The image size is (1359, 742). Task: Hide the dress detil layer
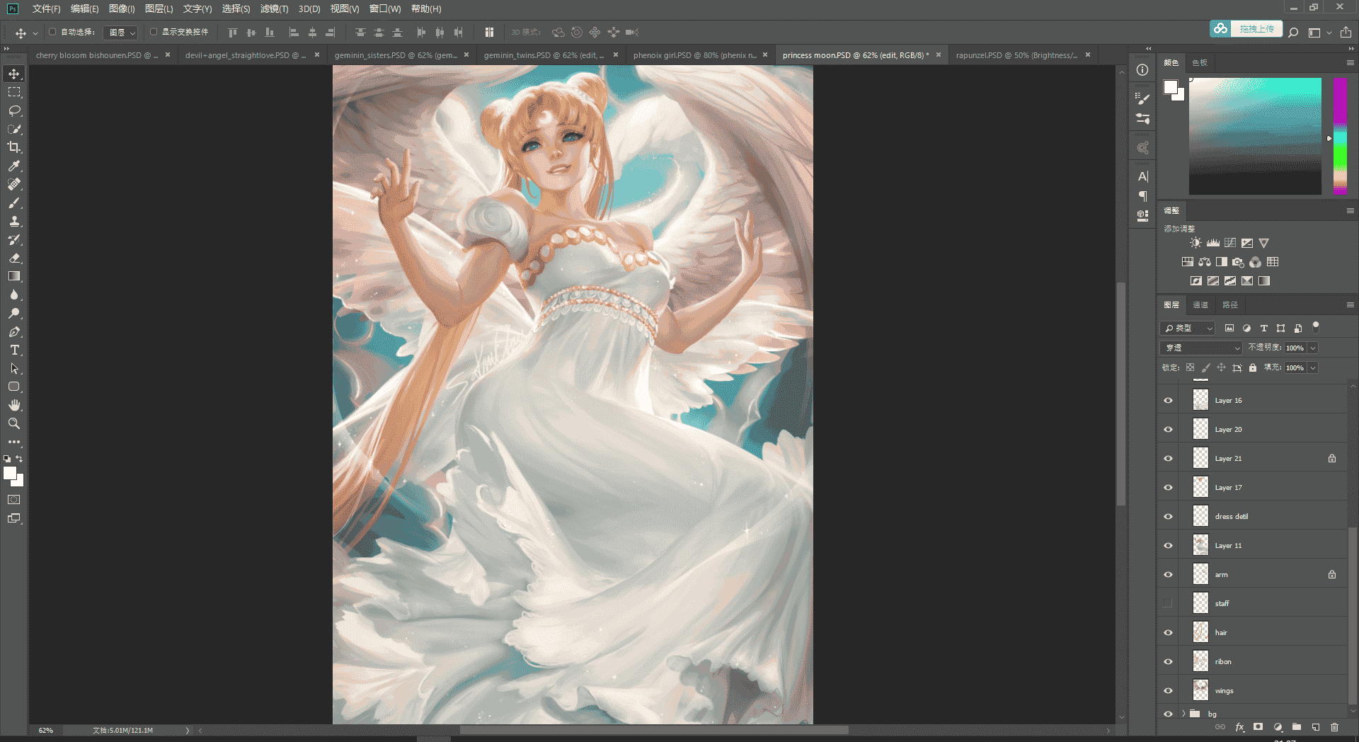(1168, 517)
